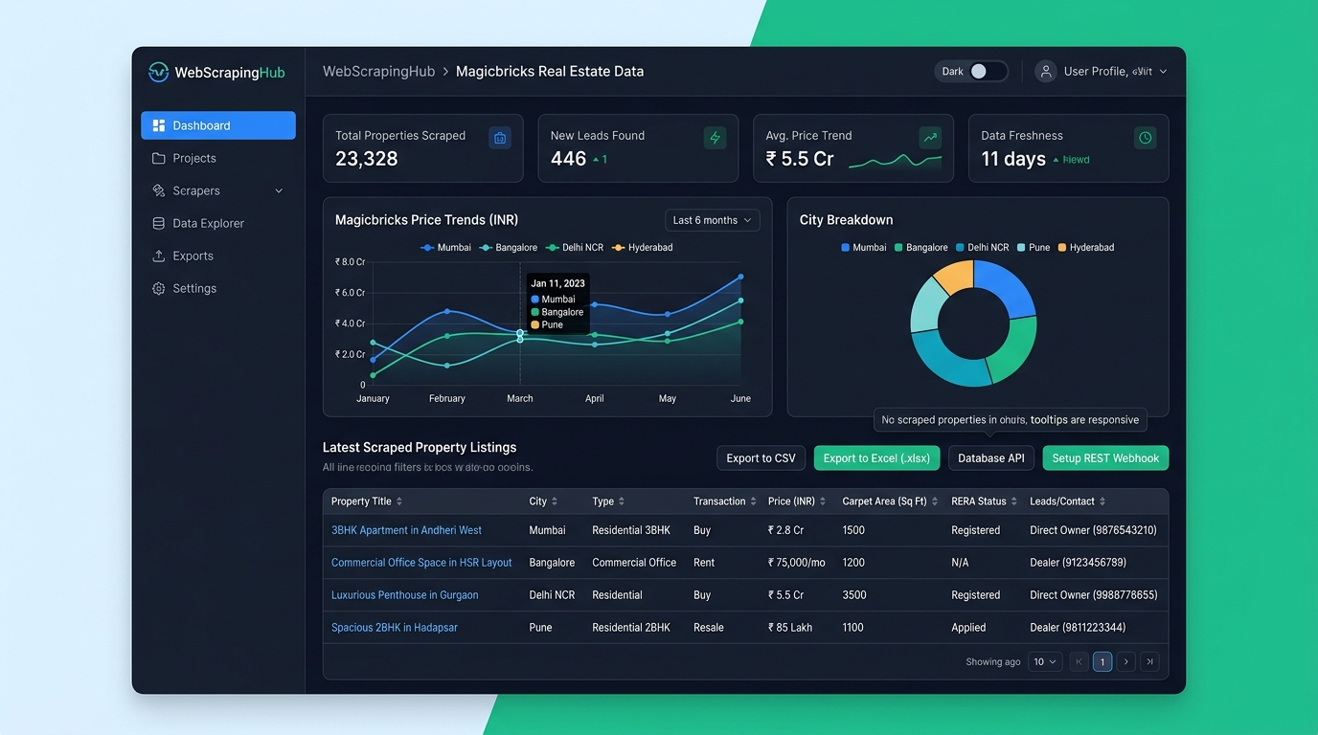Toggle Bangalore series in price trends legend
The height and width of the screenshot is (735, 1318).
tap(509, 247)
